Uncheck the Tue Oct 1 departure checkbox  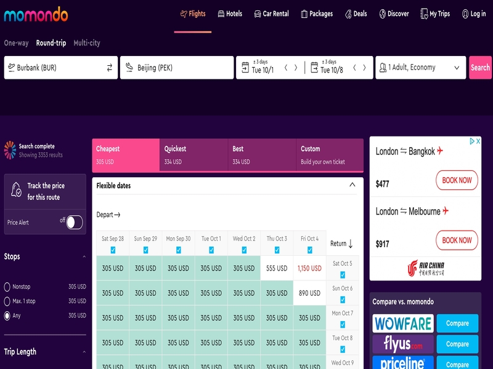(211, 250)
